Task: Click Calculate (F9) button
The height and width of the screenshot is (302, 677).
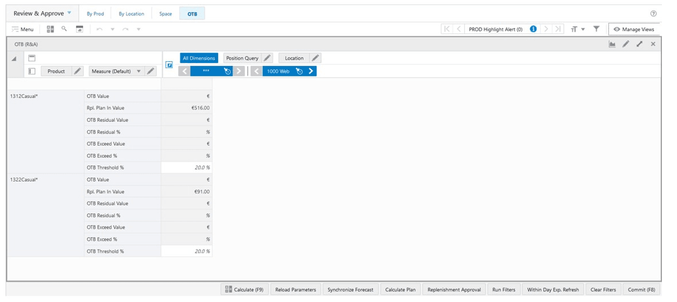Action: [244, 290]
